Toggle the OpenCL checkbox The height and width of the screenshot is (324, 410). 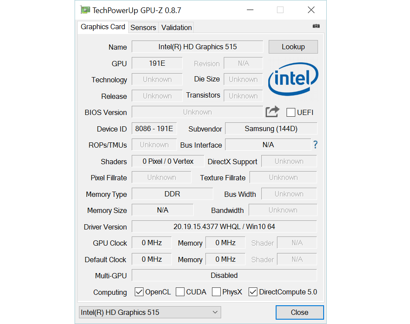(139, 292)
